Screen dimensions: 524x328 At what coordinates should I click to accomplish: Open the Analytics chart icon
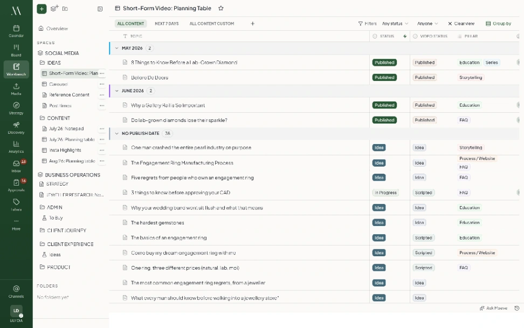pyautogui.click(x=16, y=147)
